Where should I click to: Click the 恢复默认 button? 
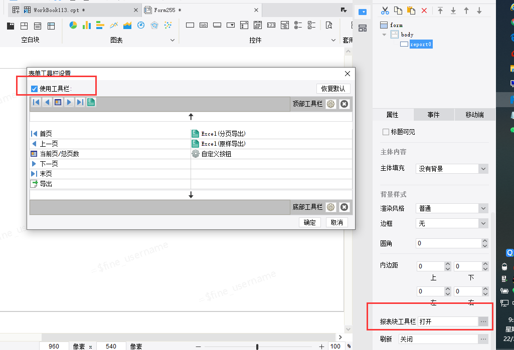[x=333, y=89]
